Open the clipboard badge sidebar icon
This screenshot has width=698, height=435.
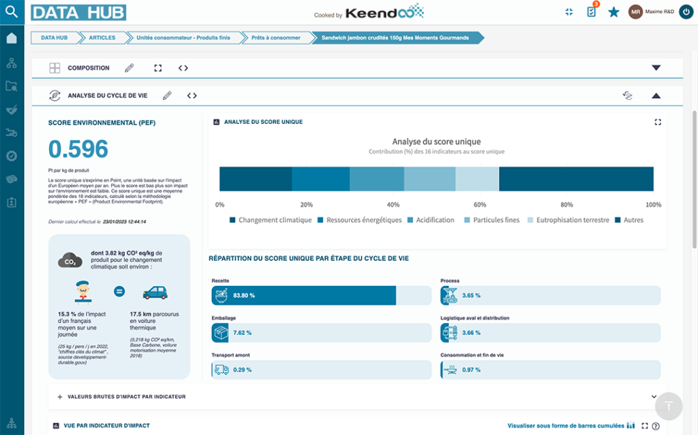12,202
